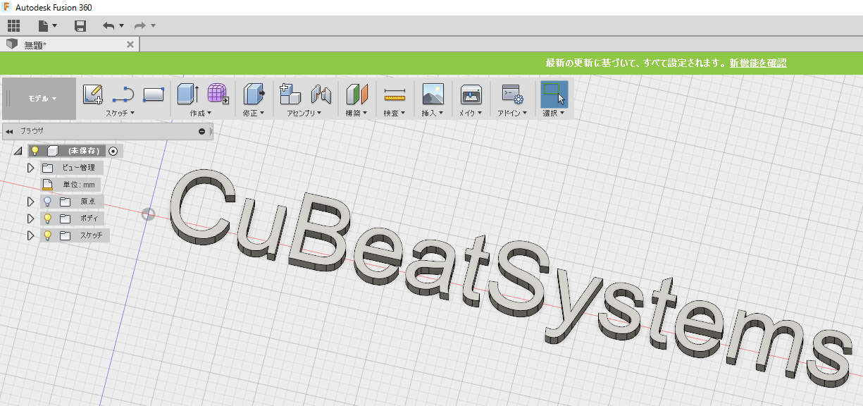Open the モデル workspace menu

click(x=39, y=99)
